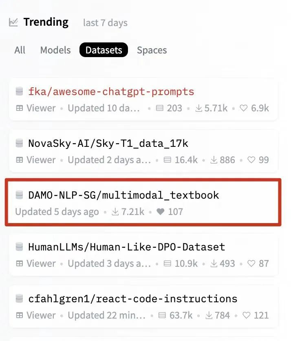Click the Trending chart icon

click(x=13, y=22)
